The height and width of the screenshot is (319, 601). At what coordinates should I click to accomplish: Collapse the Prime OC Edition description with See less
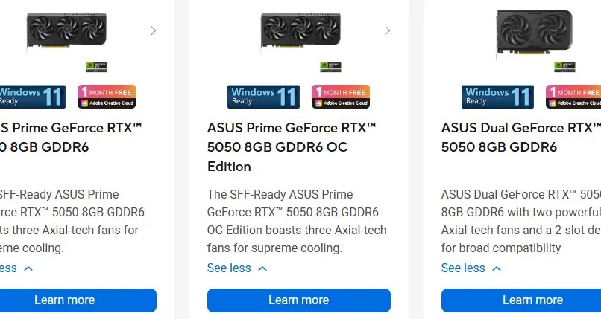[x=237, y=268]
